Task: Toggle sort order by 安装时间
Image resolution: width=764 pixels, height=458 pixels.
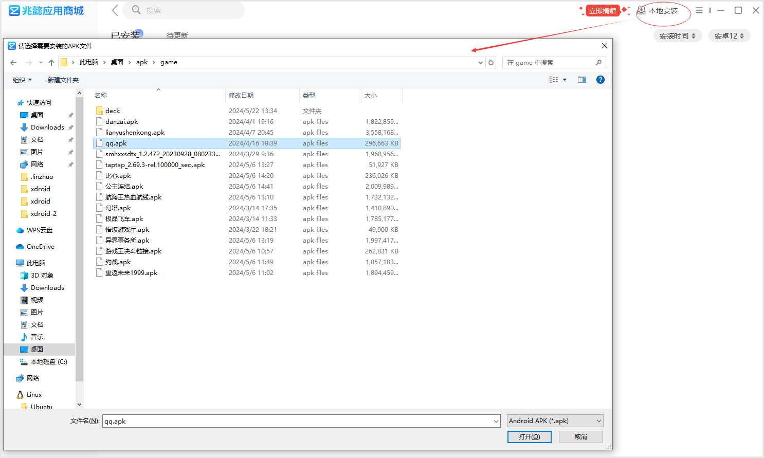Action: click(677, 36)
